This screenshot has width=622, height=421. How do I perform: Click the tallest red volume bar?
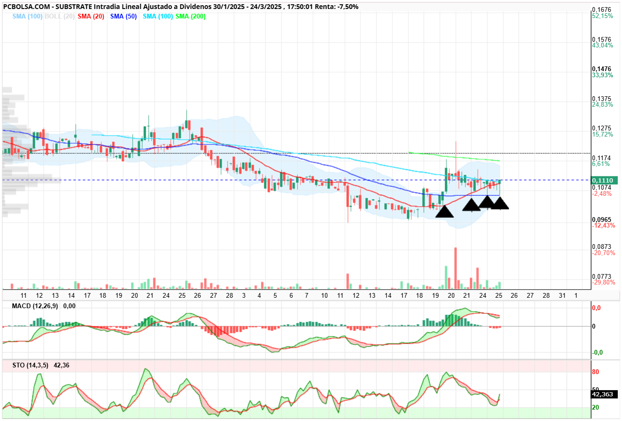pos(455,268)
